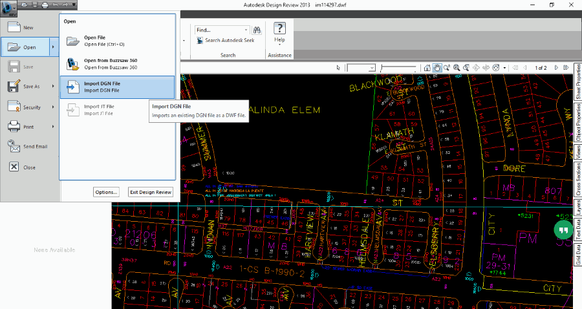This screenshot has height=309, width=582.
Task: Select the Zoom tool magnifier with plus-minus
Action: tap(447, 68)
